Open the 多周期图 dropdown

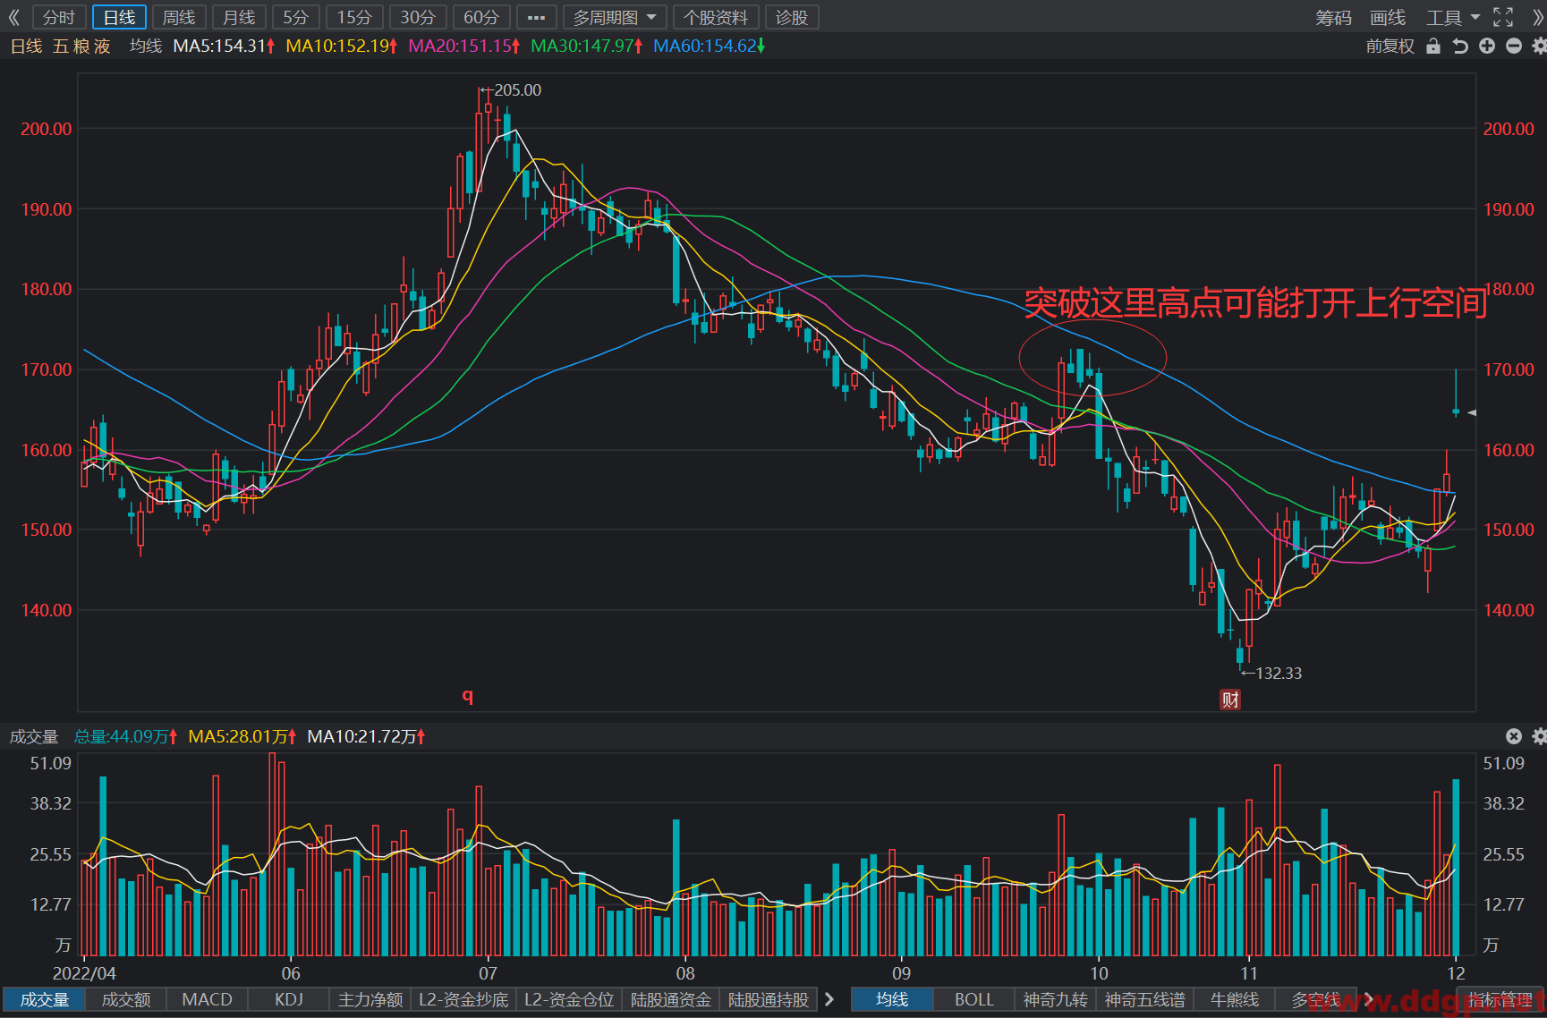click(x=616, y=17)
